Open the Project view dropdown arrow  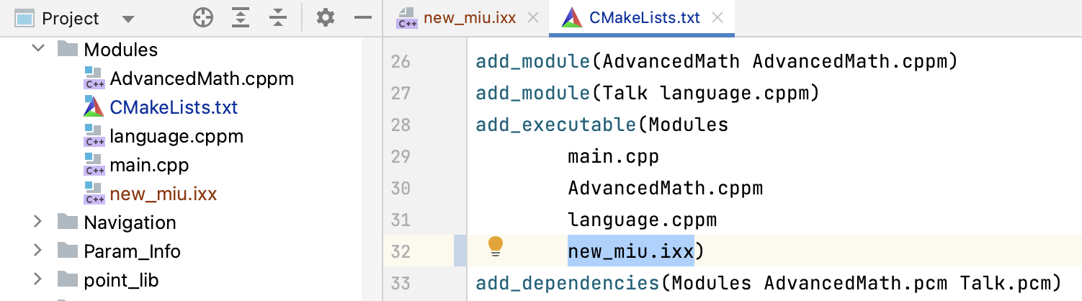pos(128,19)
